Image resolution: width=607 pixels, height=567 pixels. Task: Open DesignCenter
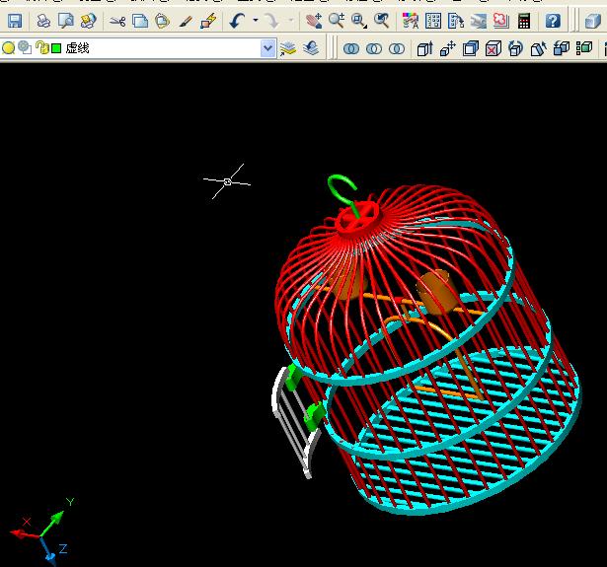pos(433,21)
